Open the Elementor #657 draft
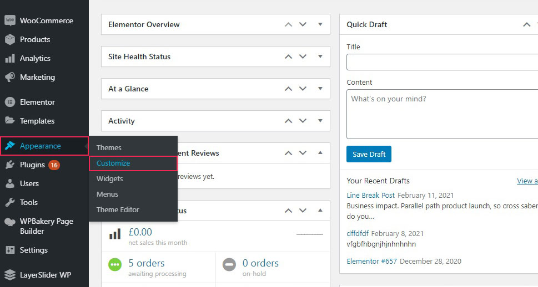 point(371,262)
